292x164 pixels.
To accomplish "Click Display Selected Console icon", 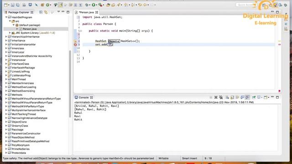I will 259,97.
